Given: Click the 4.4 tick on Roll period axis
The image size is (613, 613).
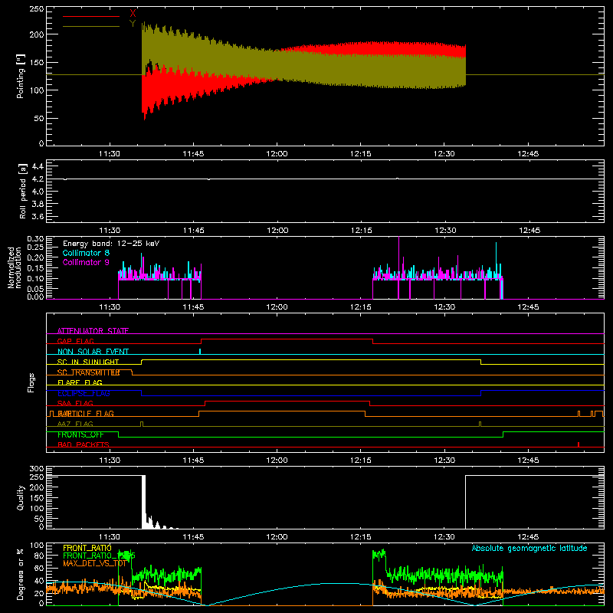Looking at the screenshot, I should point(38,166).
